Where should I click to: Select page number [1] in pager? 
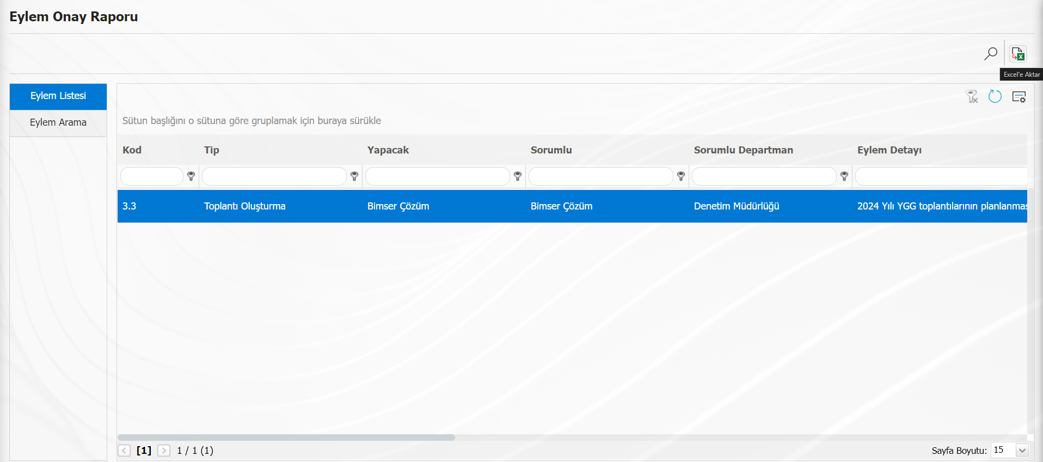coord(144,451)
